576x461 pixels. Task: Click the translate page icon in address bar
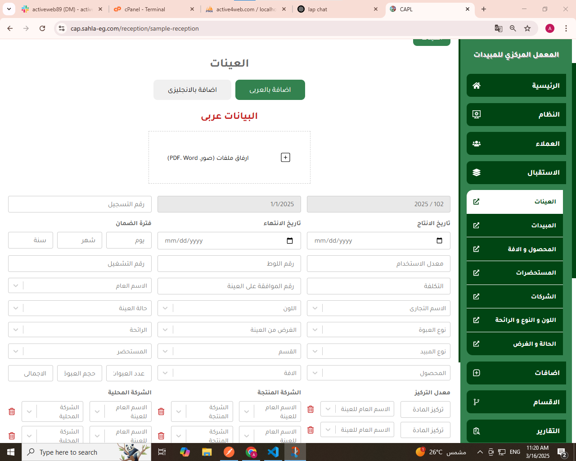tap(498, 28)
